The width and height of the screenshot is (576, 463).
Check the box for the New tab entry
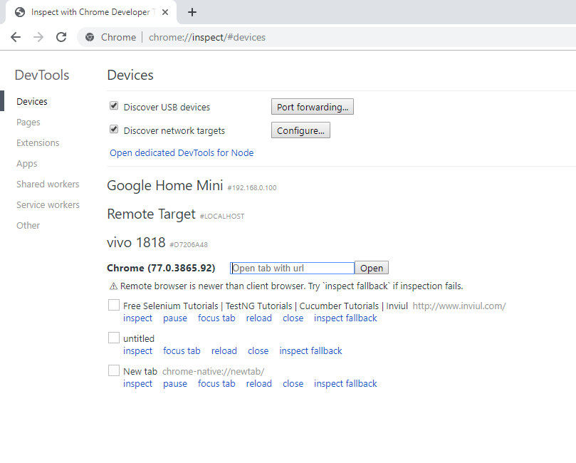[x=114, y=370]
